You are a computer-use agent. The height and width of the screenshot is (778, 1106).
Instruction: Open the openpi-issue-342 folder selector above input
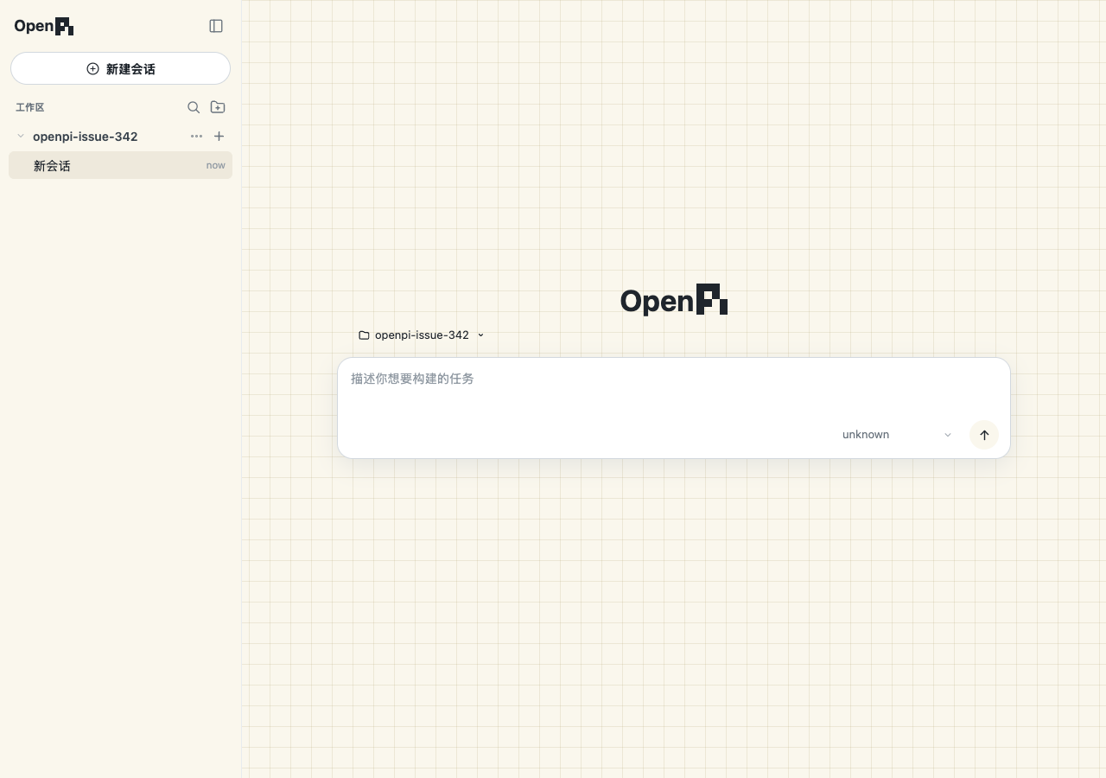pyautogui.click(x=422, y=335)
